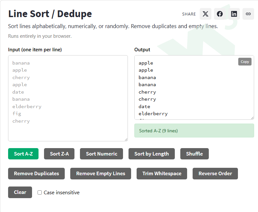Image resolution: width=258 pixels, height=212 pixels.
Task: Click 'fig' in the Input box
Action: [x=17, y=114]
